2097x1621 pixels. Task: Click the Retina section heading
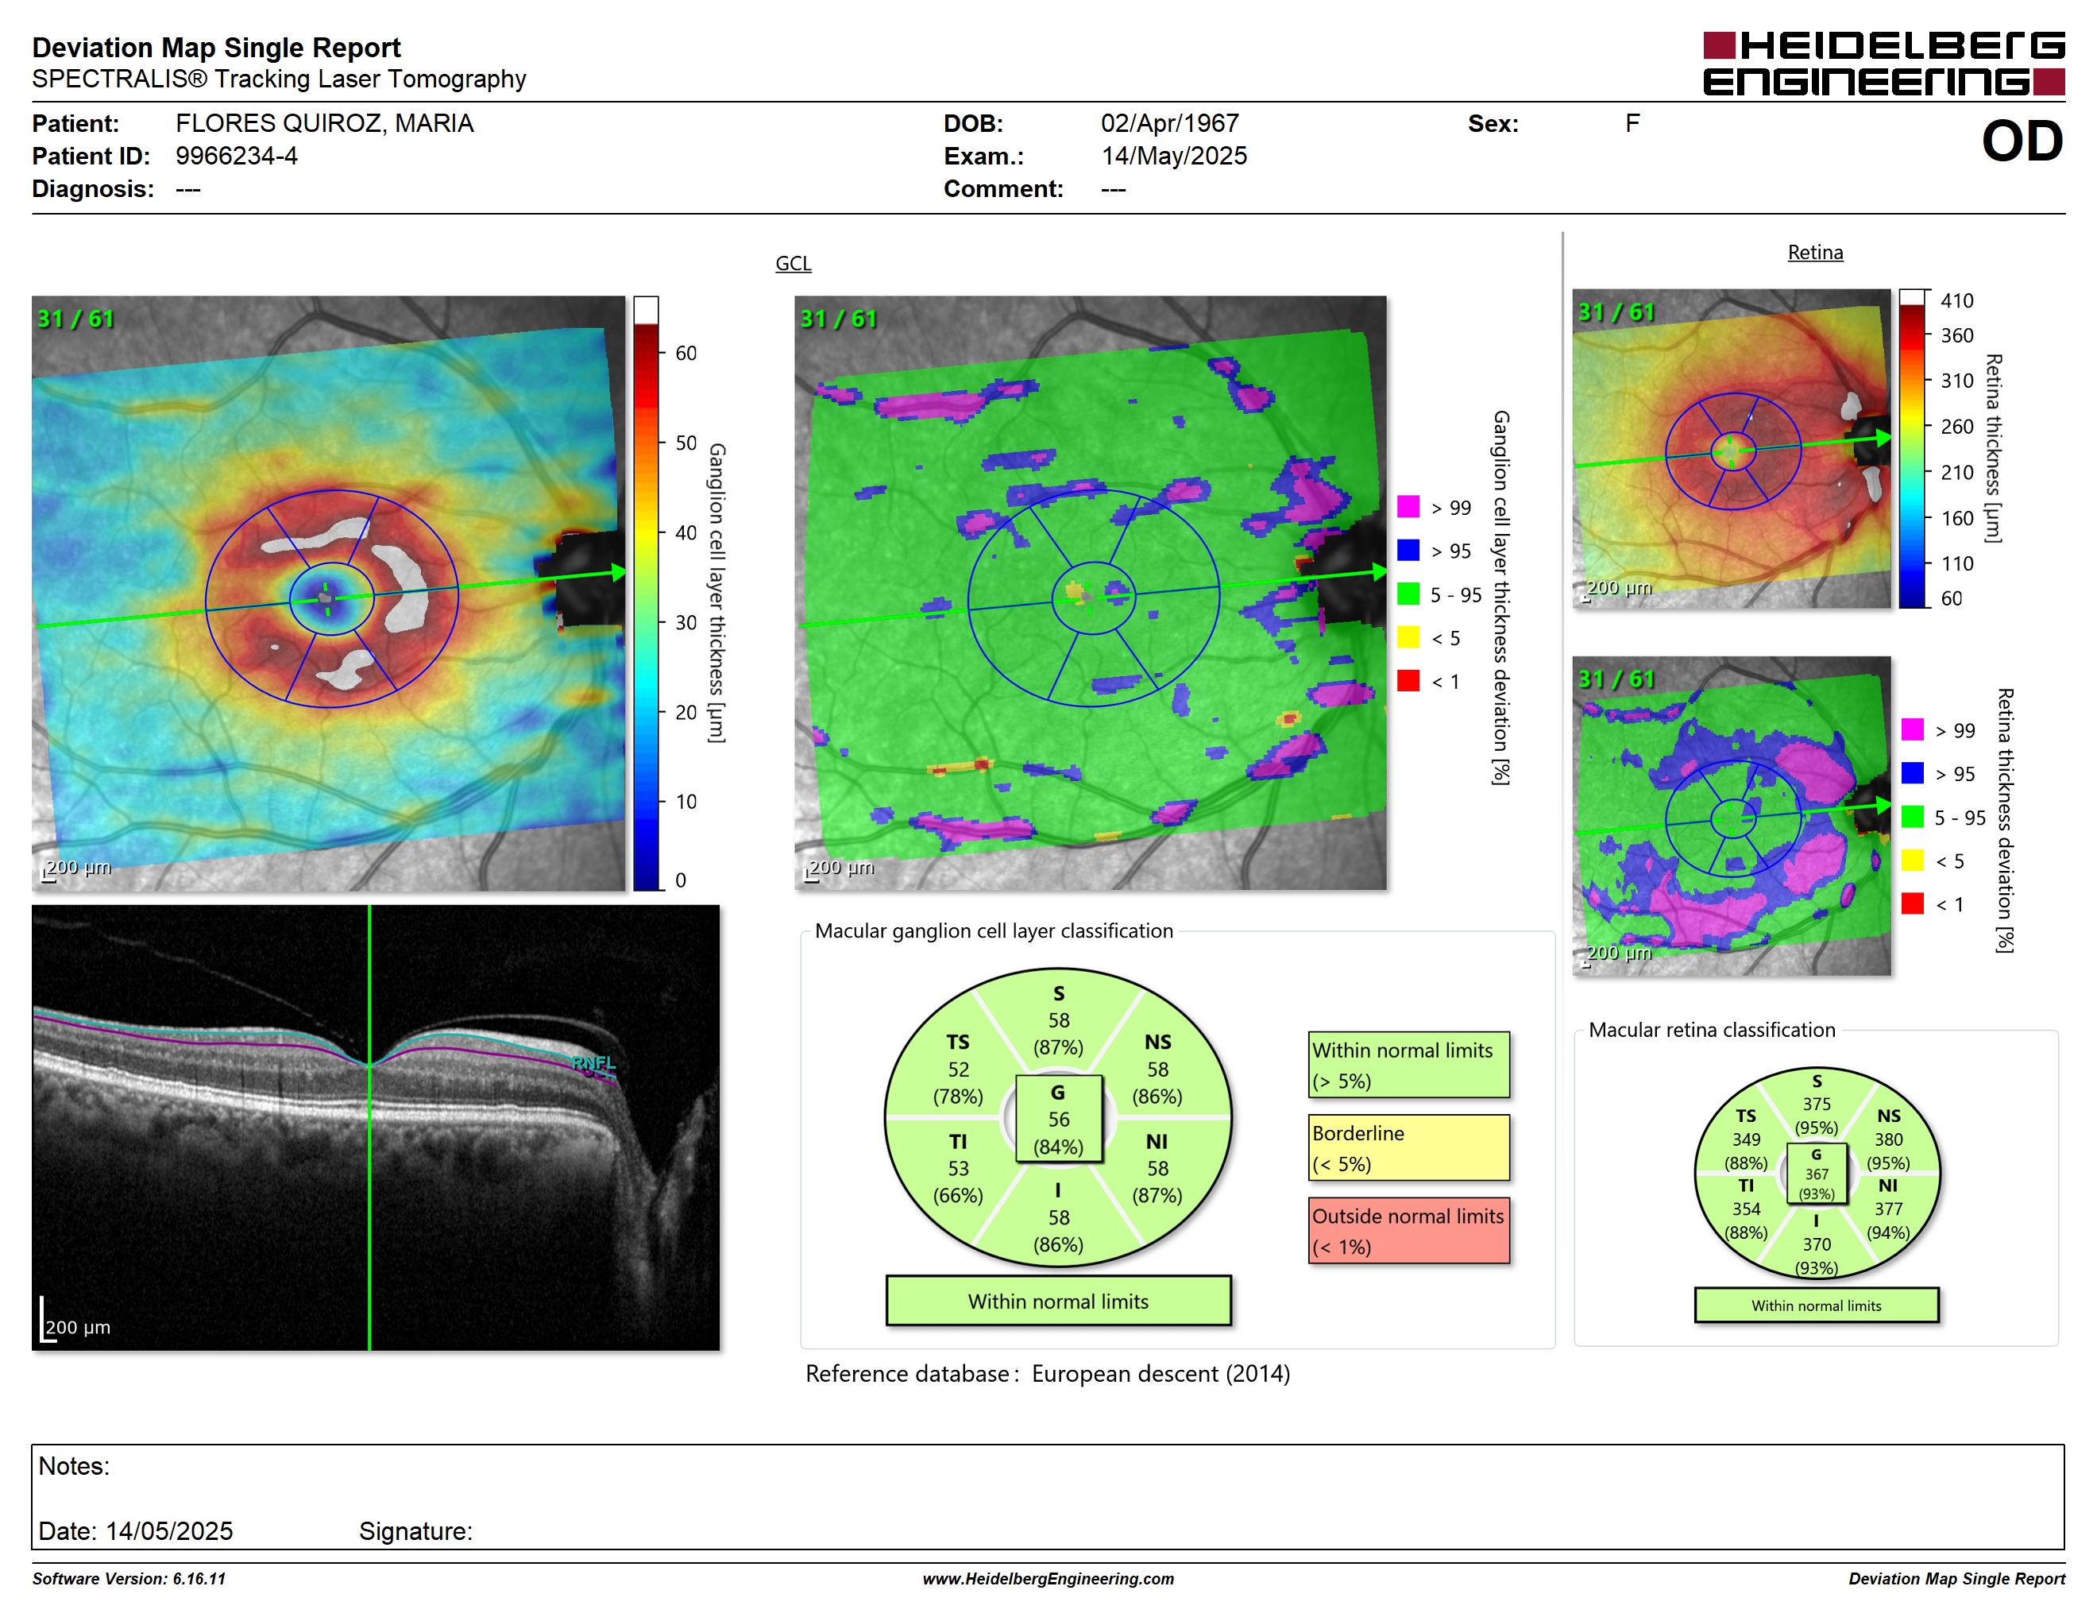[x=1815, y=253]
